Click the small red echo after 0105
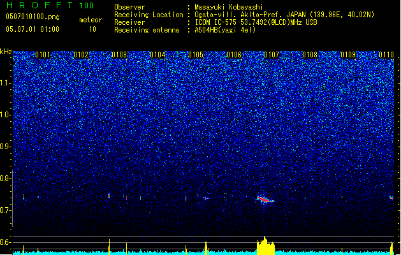The height and width of the screenshot is (255, 401). (x=206, y=198)
